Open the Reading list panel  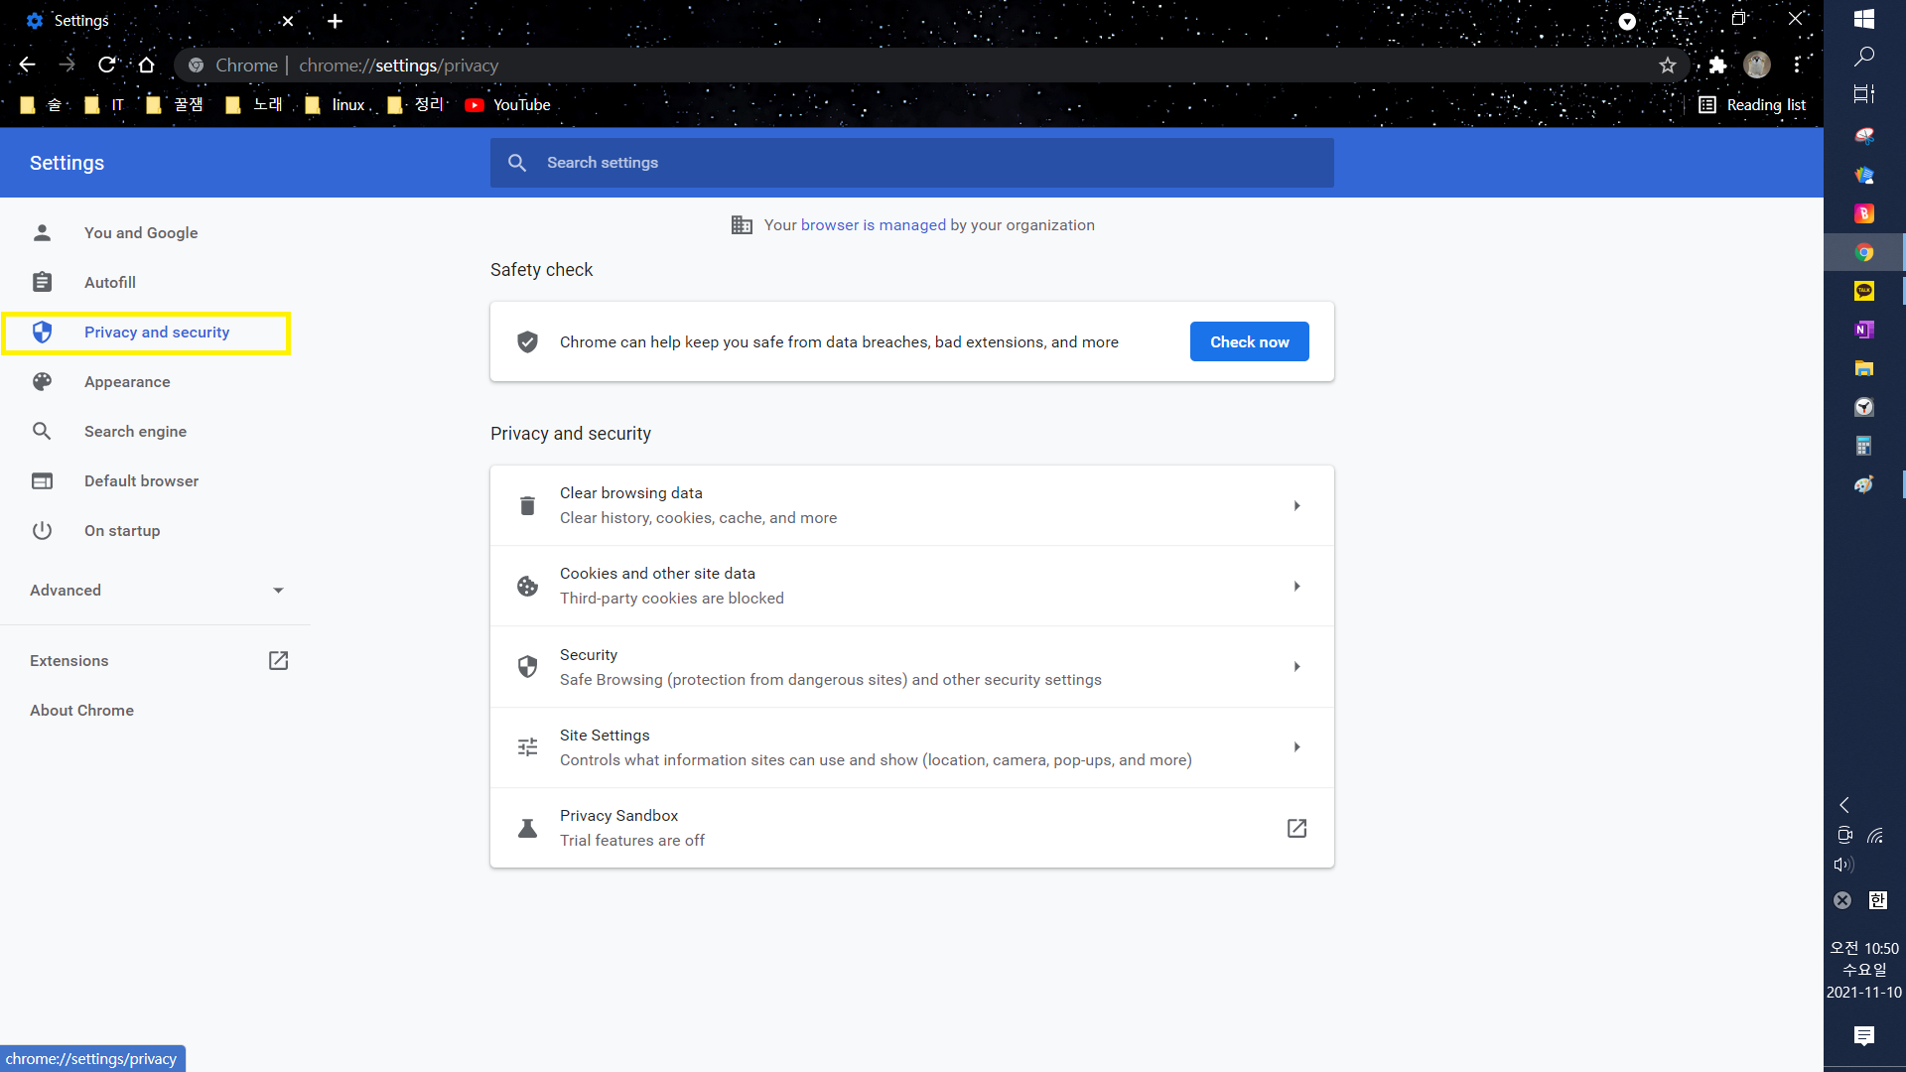[1752, 105]
